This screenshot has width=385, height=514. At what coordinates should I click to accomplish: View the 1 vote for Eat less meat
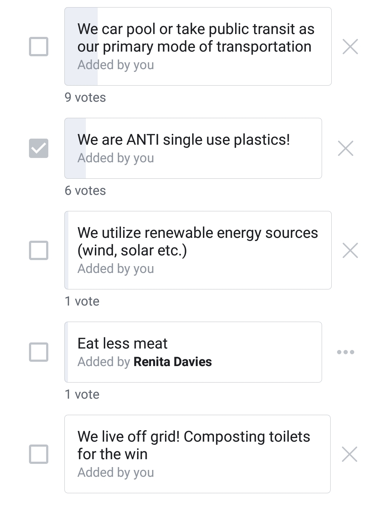[82, 394]
